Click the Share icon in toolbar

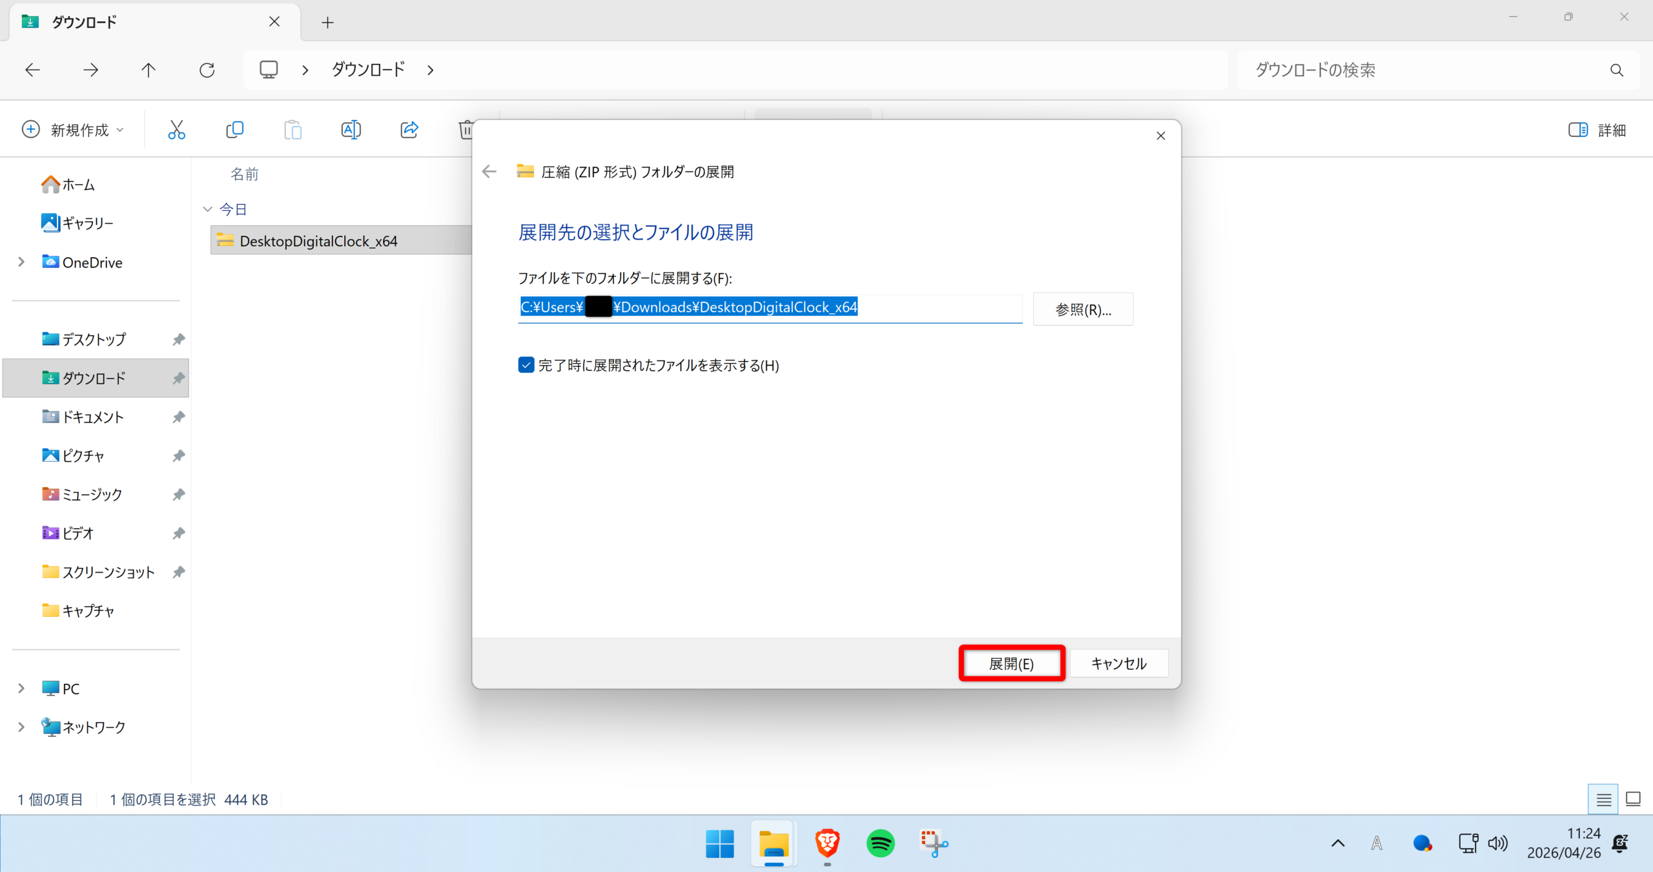point(409,130)
